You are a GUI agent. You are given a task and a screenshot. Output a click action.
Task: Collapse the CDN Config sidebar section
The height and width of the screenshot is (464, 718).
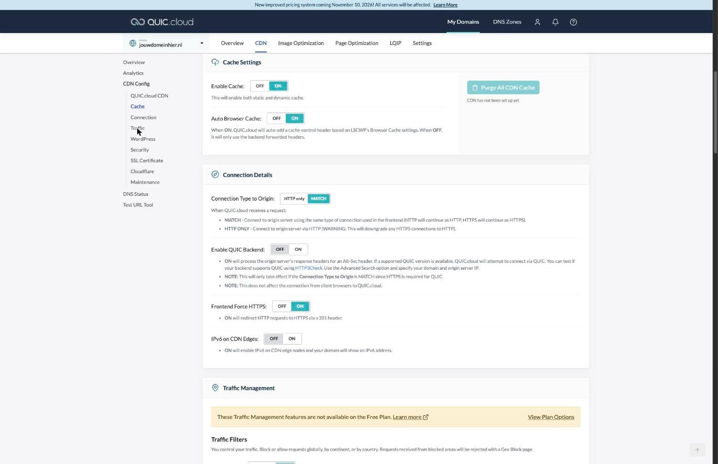136,84
